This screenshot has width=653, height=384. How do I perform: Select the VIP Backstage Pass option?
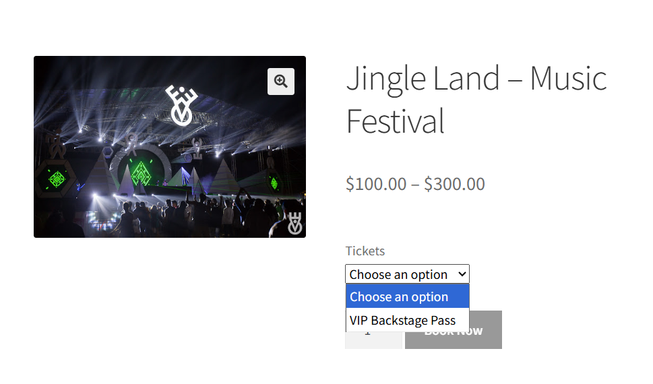pyautogui.click(x=403, y=321)
